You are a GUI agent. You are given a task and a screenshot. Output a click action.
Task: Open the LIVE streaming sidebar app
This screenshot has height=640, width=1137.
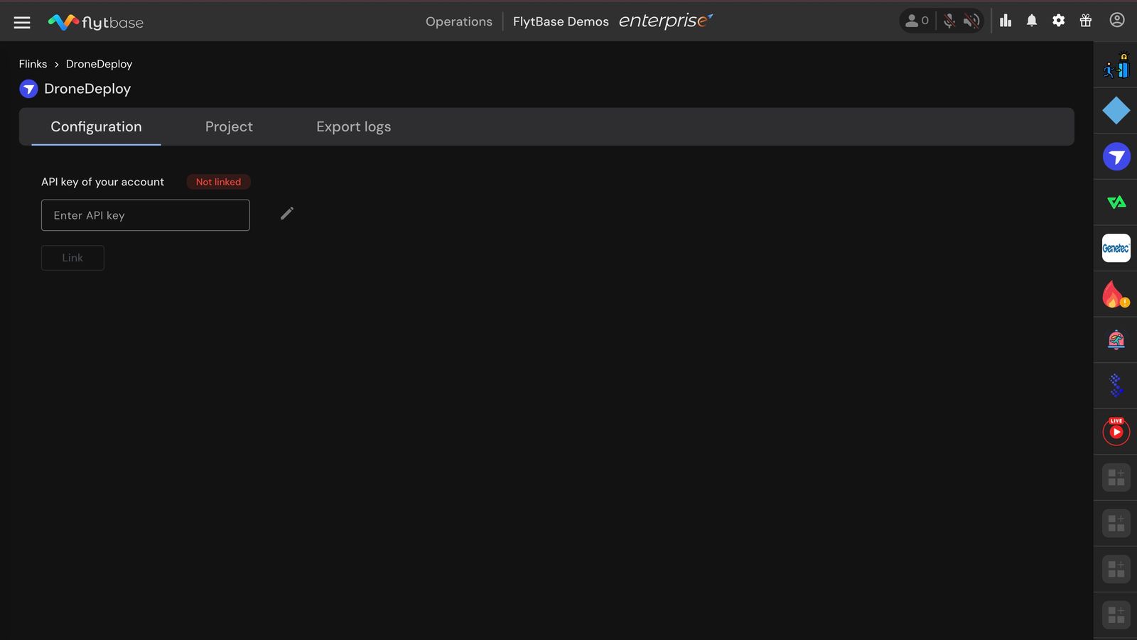[1116, 431]
